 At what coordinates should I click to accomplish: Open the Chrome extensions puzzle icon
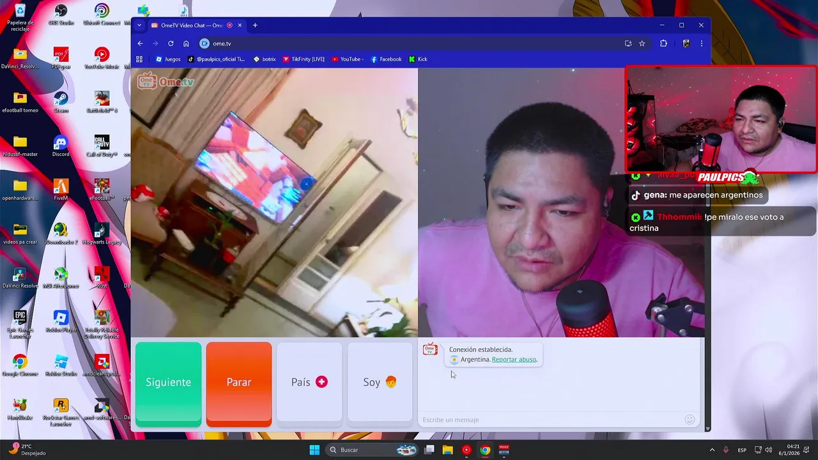click(x=663, y=43)
